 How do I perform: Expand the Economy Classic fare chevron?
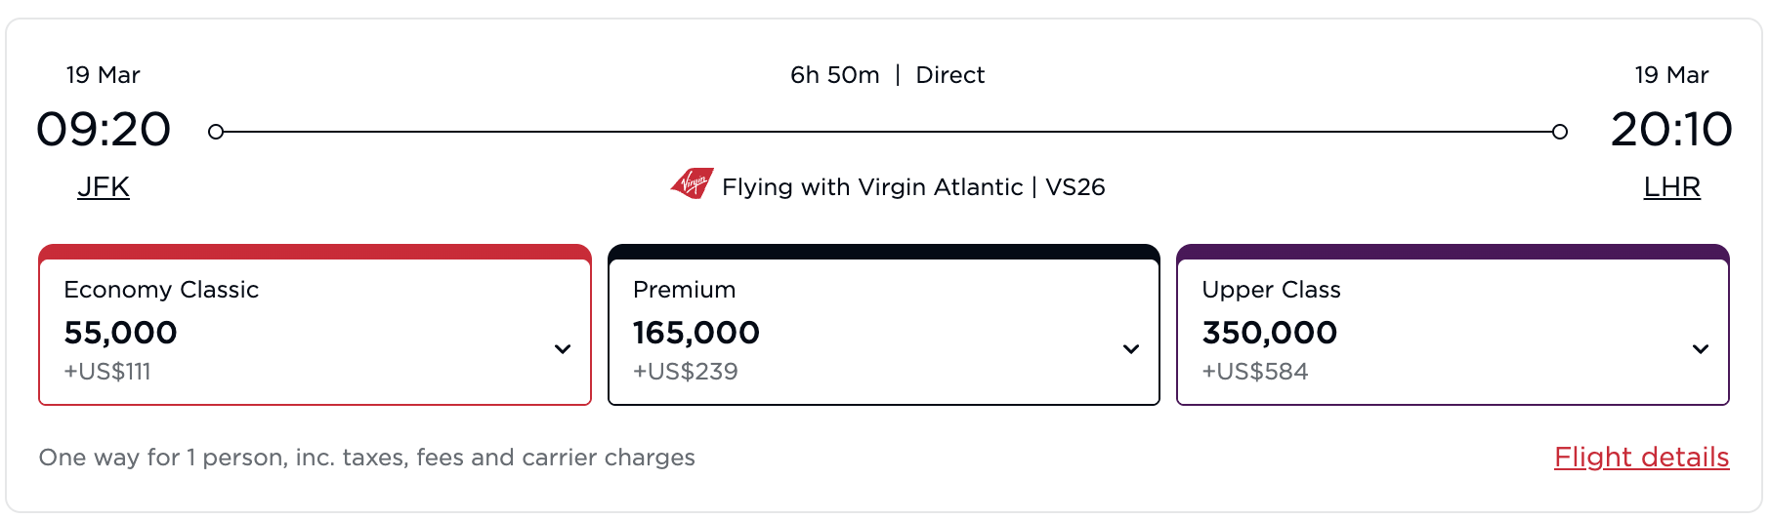pos(563,349)
